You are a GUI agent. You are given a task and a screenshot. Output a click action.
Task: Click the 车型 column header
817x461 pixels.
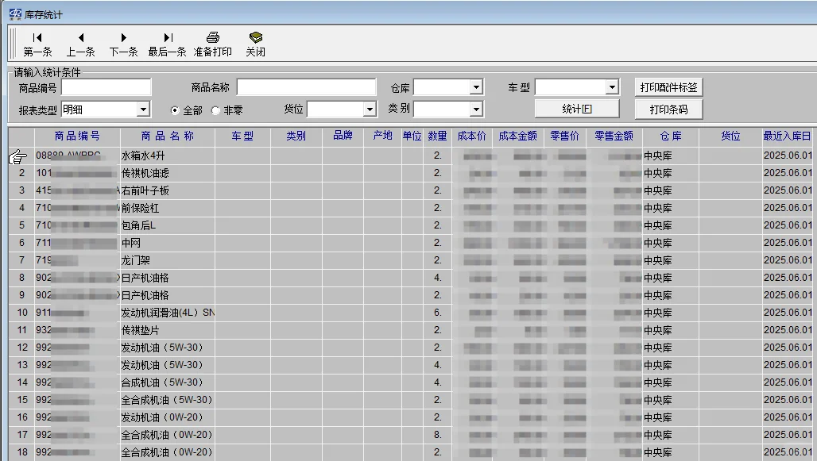coord(242,136)
